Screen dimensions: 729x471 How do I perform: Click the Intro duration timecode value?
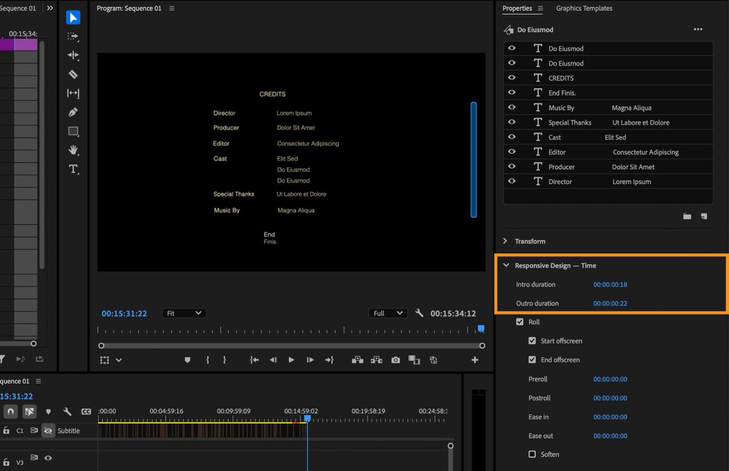(x=610, y=284)
